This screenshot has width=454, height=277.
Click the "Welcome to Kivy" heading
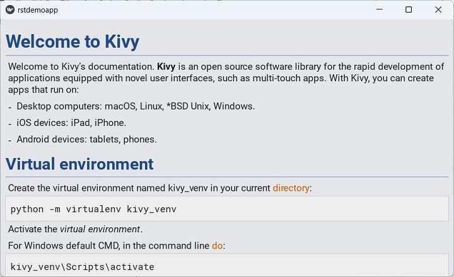click(x=73, y=42)
